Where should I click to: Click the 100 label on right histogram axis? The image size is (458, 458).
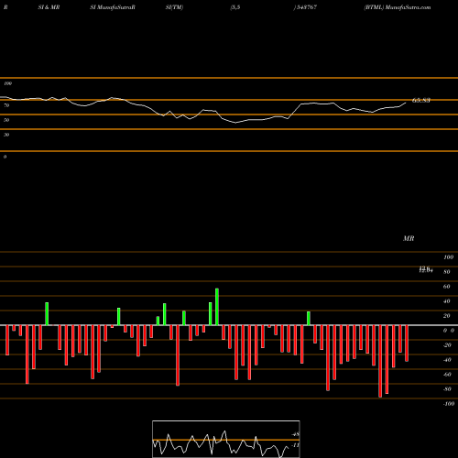click(x=449, y=257)
